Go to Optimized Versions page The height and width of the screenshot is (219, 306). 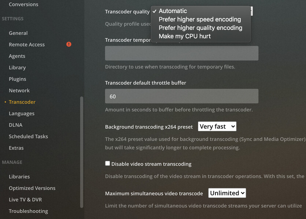pos(32,188)
